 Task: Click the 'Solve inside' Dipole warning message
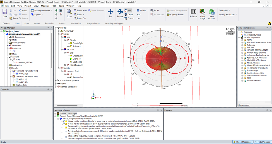[111, 121]
